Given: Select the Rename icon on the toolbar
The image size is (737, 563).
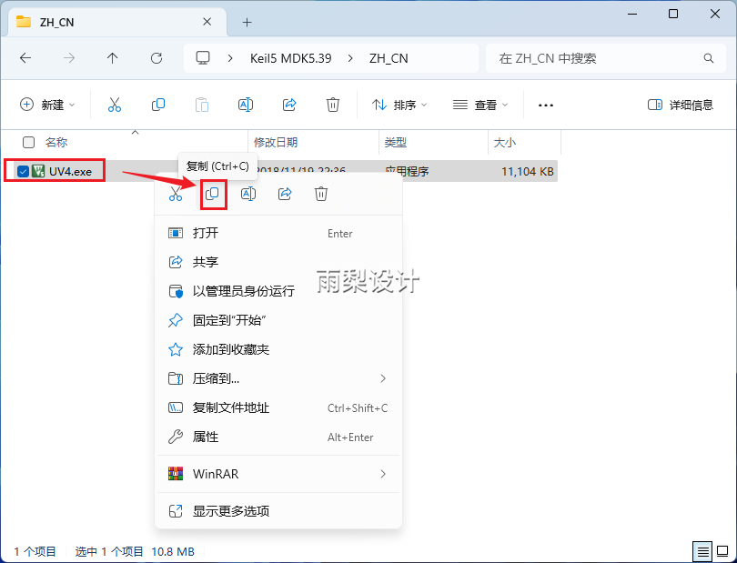Looking at the screenshot, I should (x=245, y=105).
